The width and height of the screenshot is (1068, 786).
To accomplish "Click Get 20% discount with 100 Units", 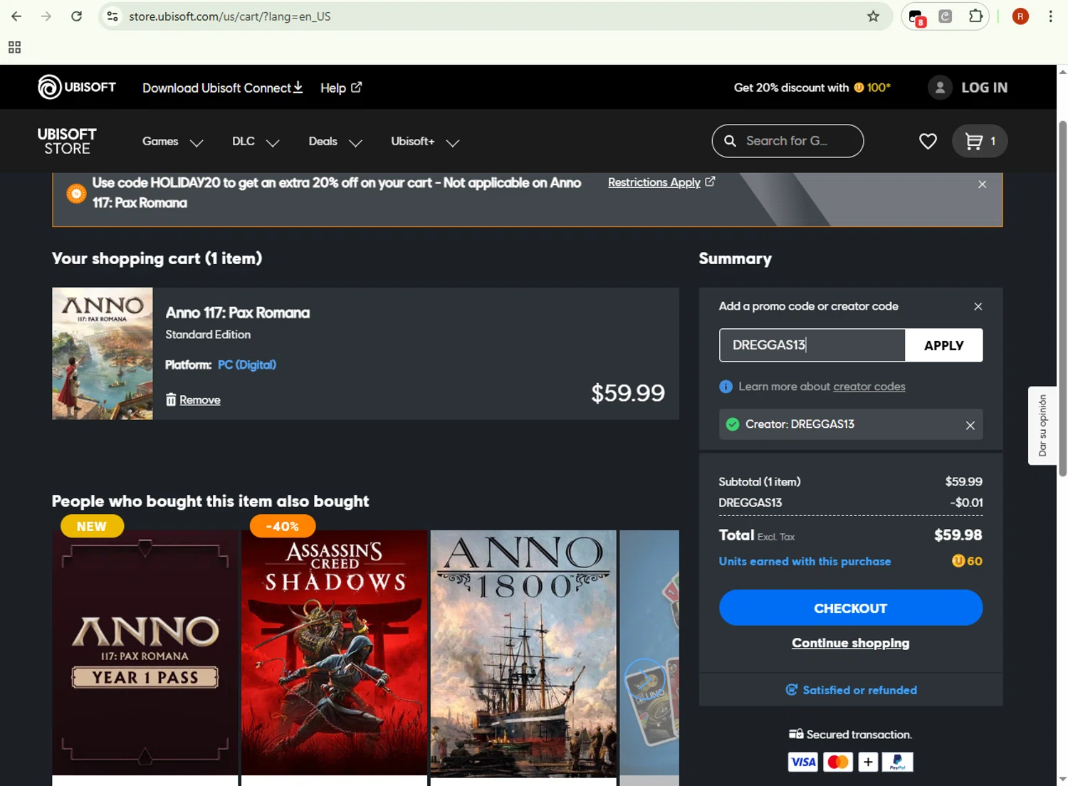I will pyautogui.click(x=812, y=88).
